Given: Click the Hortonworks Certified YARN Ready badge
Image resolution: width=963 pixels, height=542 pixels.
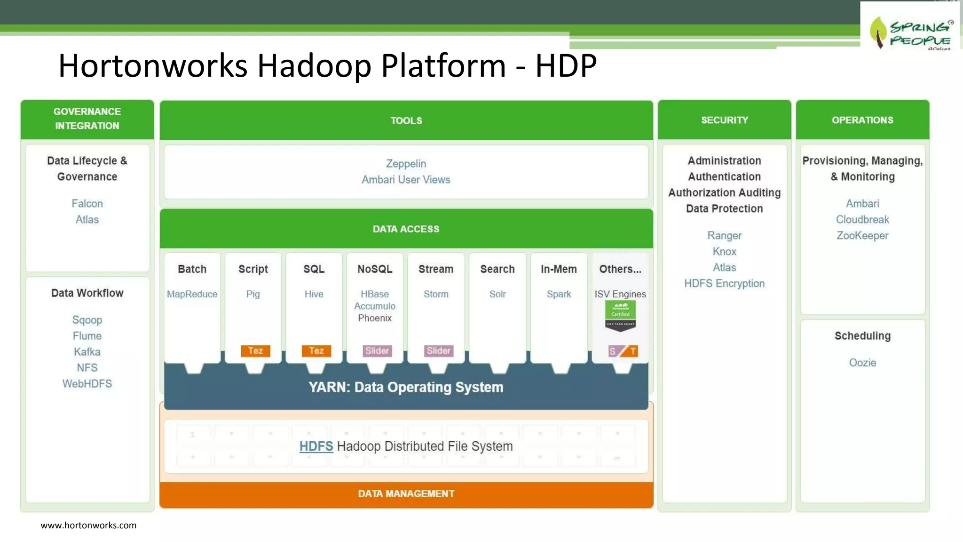Looking at the screenshot, I should coord(620,316).
